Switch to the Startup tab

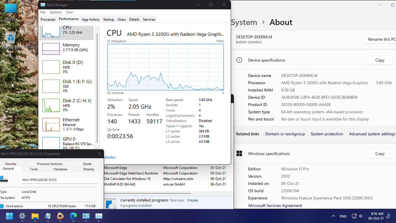(x=109, y=19)
